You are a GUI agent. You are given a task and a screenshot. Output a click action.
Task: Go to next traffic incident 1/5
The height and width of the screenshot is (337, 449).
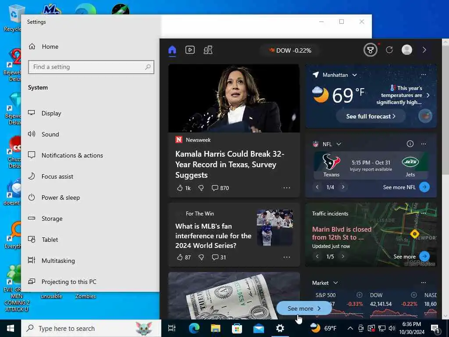342,256
